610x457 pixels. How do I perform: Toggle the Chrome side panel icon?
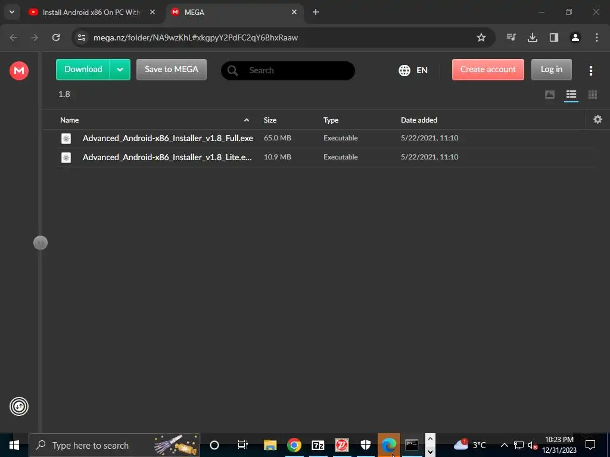click(553, 37)
